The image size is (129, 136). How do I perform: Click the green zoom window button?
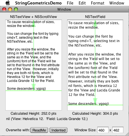pyautogui.click(x=16, y=9)
